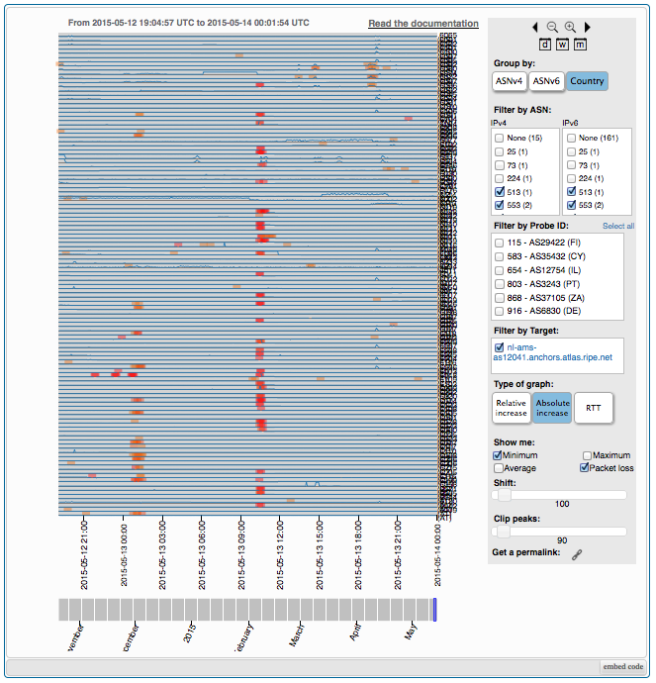This screenshot has height=683, width=656.
Task: Select the month view 'm' calendar icon
Action: coord(580,44)
